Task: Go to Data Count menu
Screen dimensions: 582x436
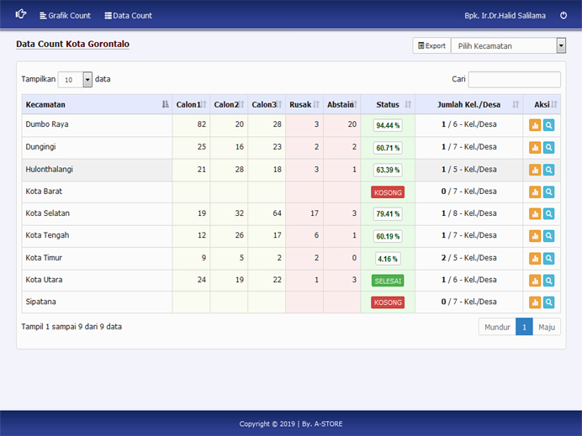Action: tap(128, 15)
